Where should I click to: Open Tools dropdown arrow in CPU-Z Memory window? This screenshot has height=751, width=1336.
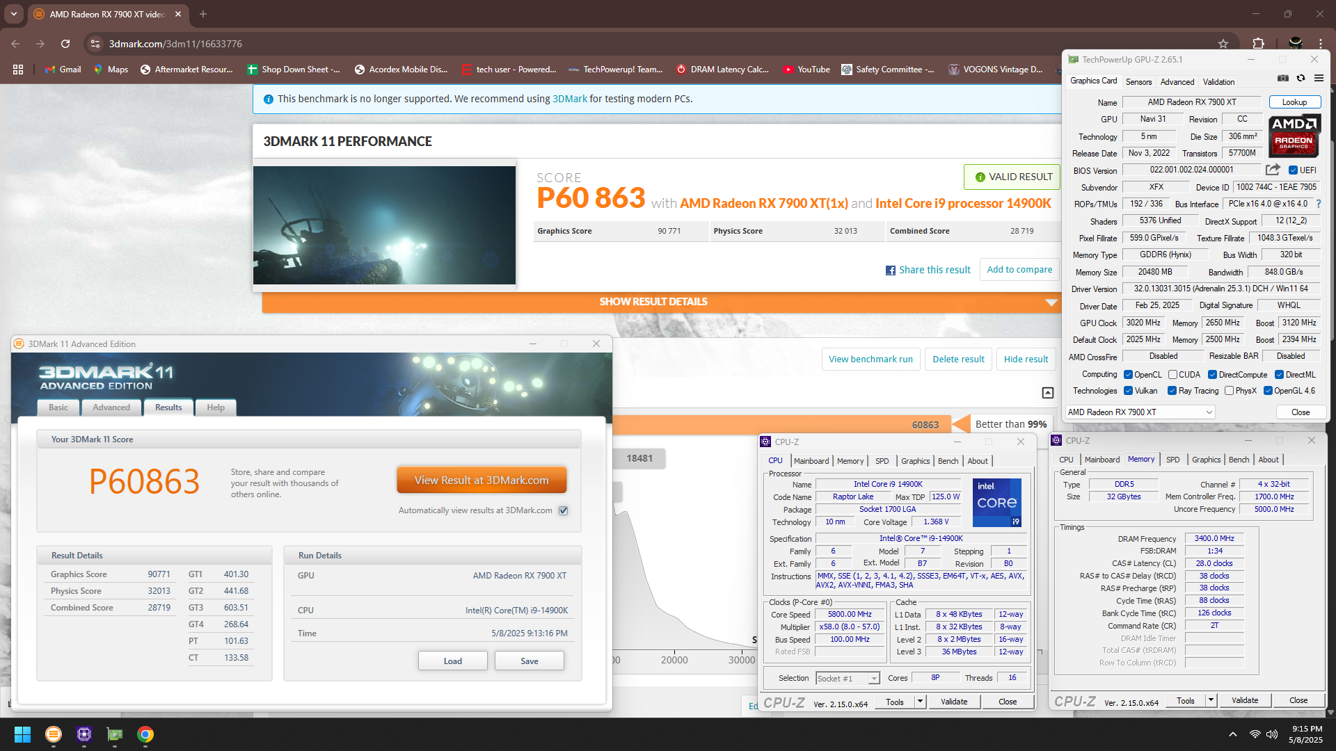pyautogui.click(x=1211, y=700)
